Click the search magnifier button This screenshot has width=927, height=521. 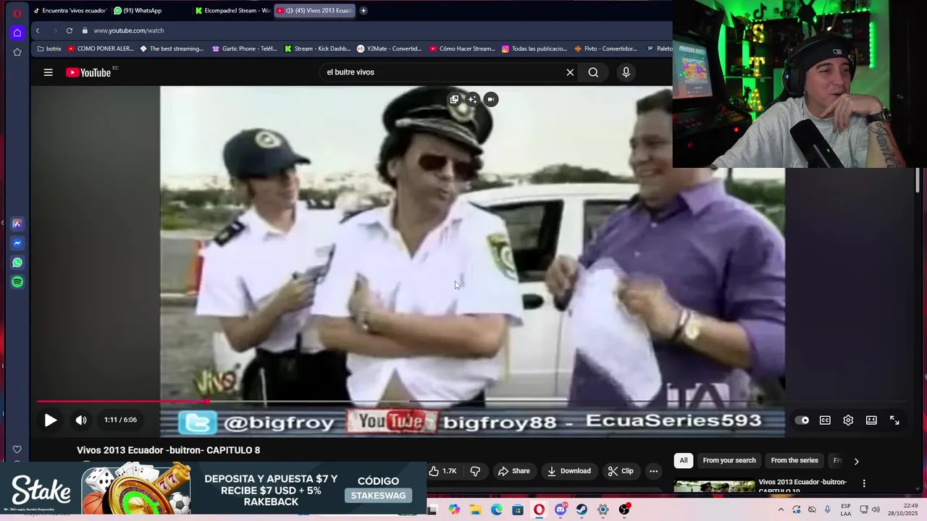pos(593,72)
